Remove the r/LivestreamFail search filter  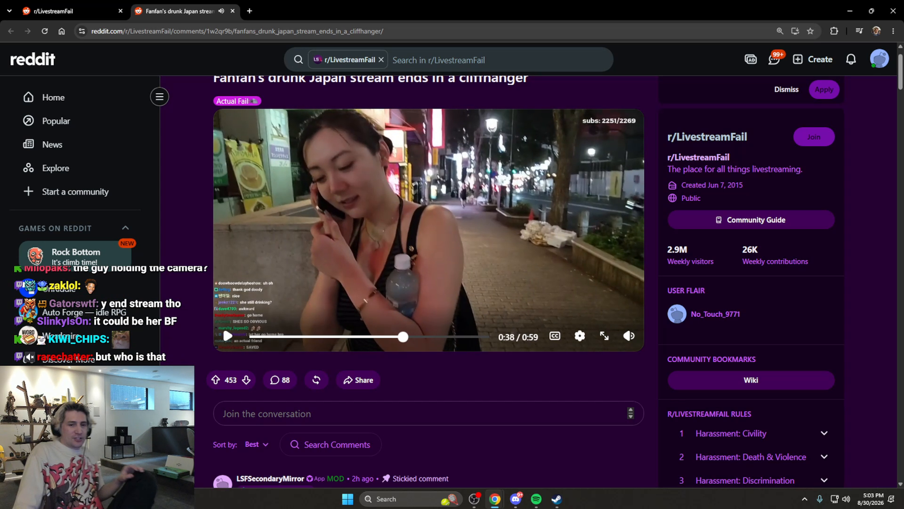[x=381, y=59]
